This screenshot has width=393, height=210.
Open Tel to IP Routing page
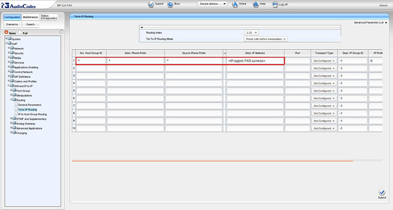point(28,109)
